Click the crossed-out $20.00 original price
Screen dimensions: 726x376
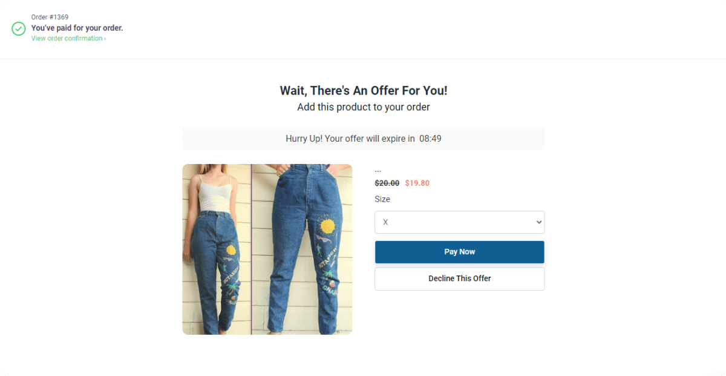coord(387,183)
